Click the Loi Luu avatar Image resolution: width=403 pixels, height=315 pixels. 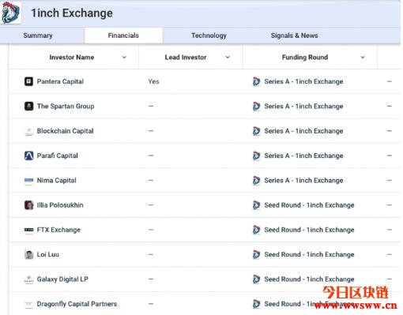click(x=28, y=254)
